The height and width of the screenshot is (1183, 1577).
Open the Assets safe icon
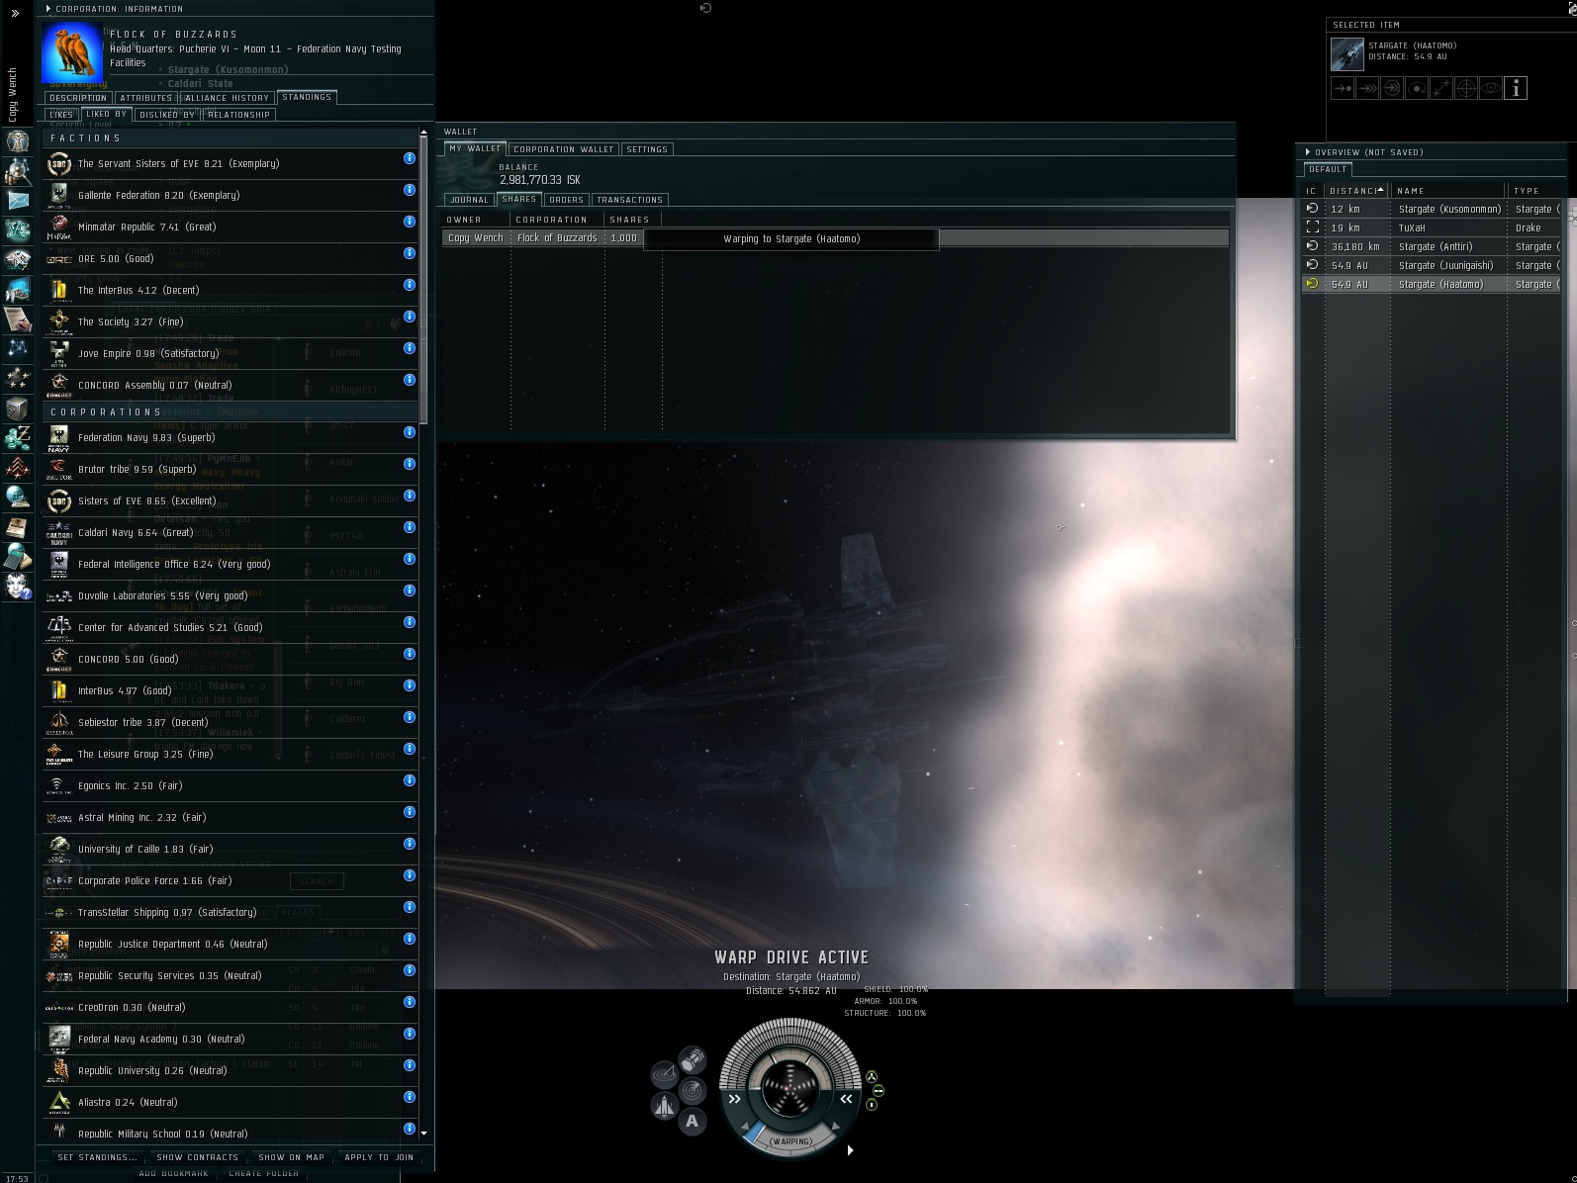[17, 408]
